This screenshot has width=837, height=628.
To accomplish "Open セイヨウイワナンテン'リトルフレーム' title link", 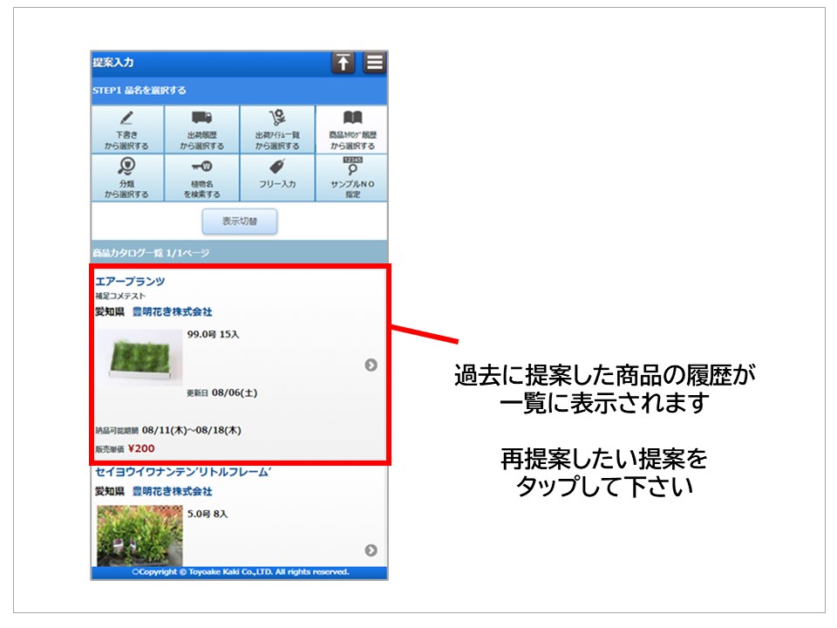I will click(184, 472).
